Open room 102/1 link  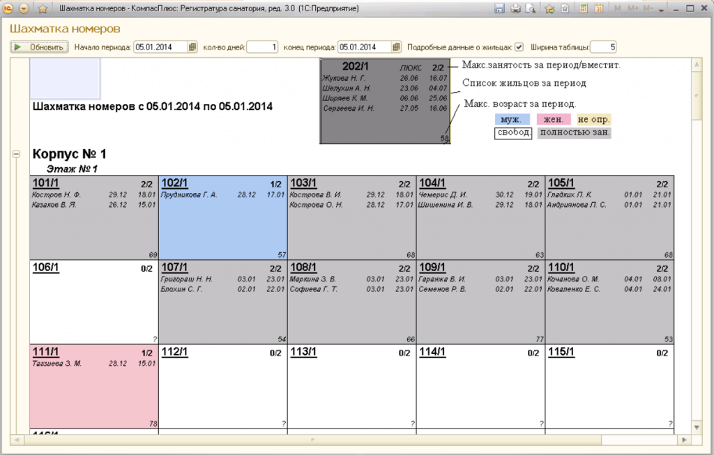tap(174, 183)
